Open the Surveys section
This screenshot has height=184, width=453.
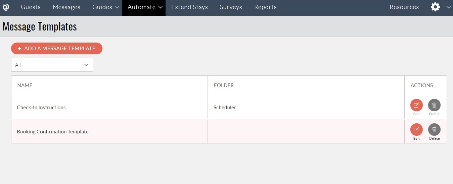pos(231,7)
